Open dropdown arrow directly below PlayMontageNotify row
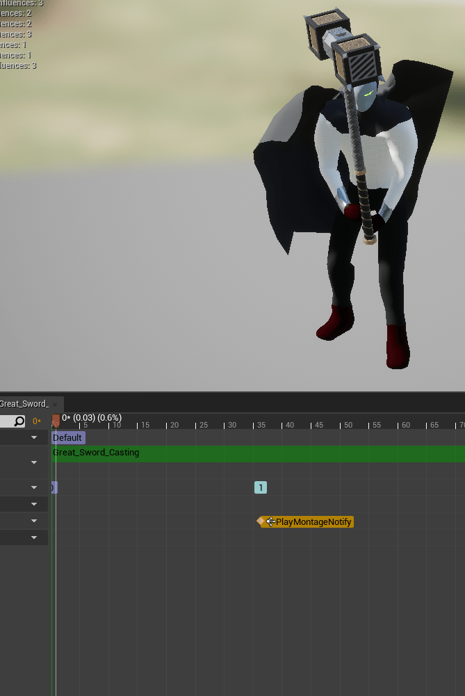The width and height of the screenshot is (465, 696). click(34, 537)
